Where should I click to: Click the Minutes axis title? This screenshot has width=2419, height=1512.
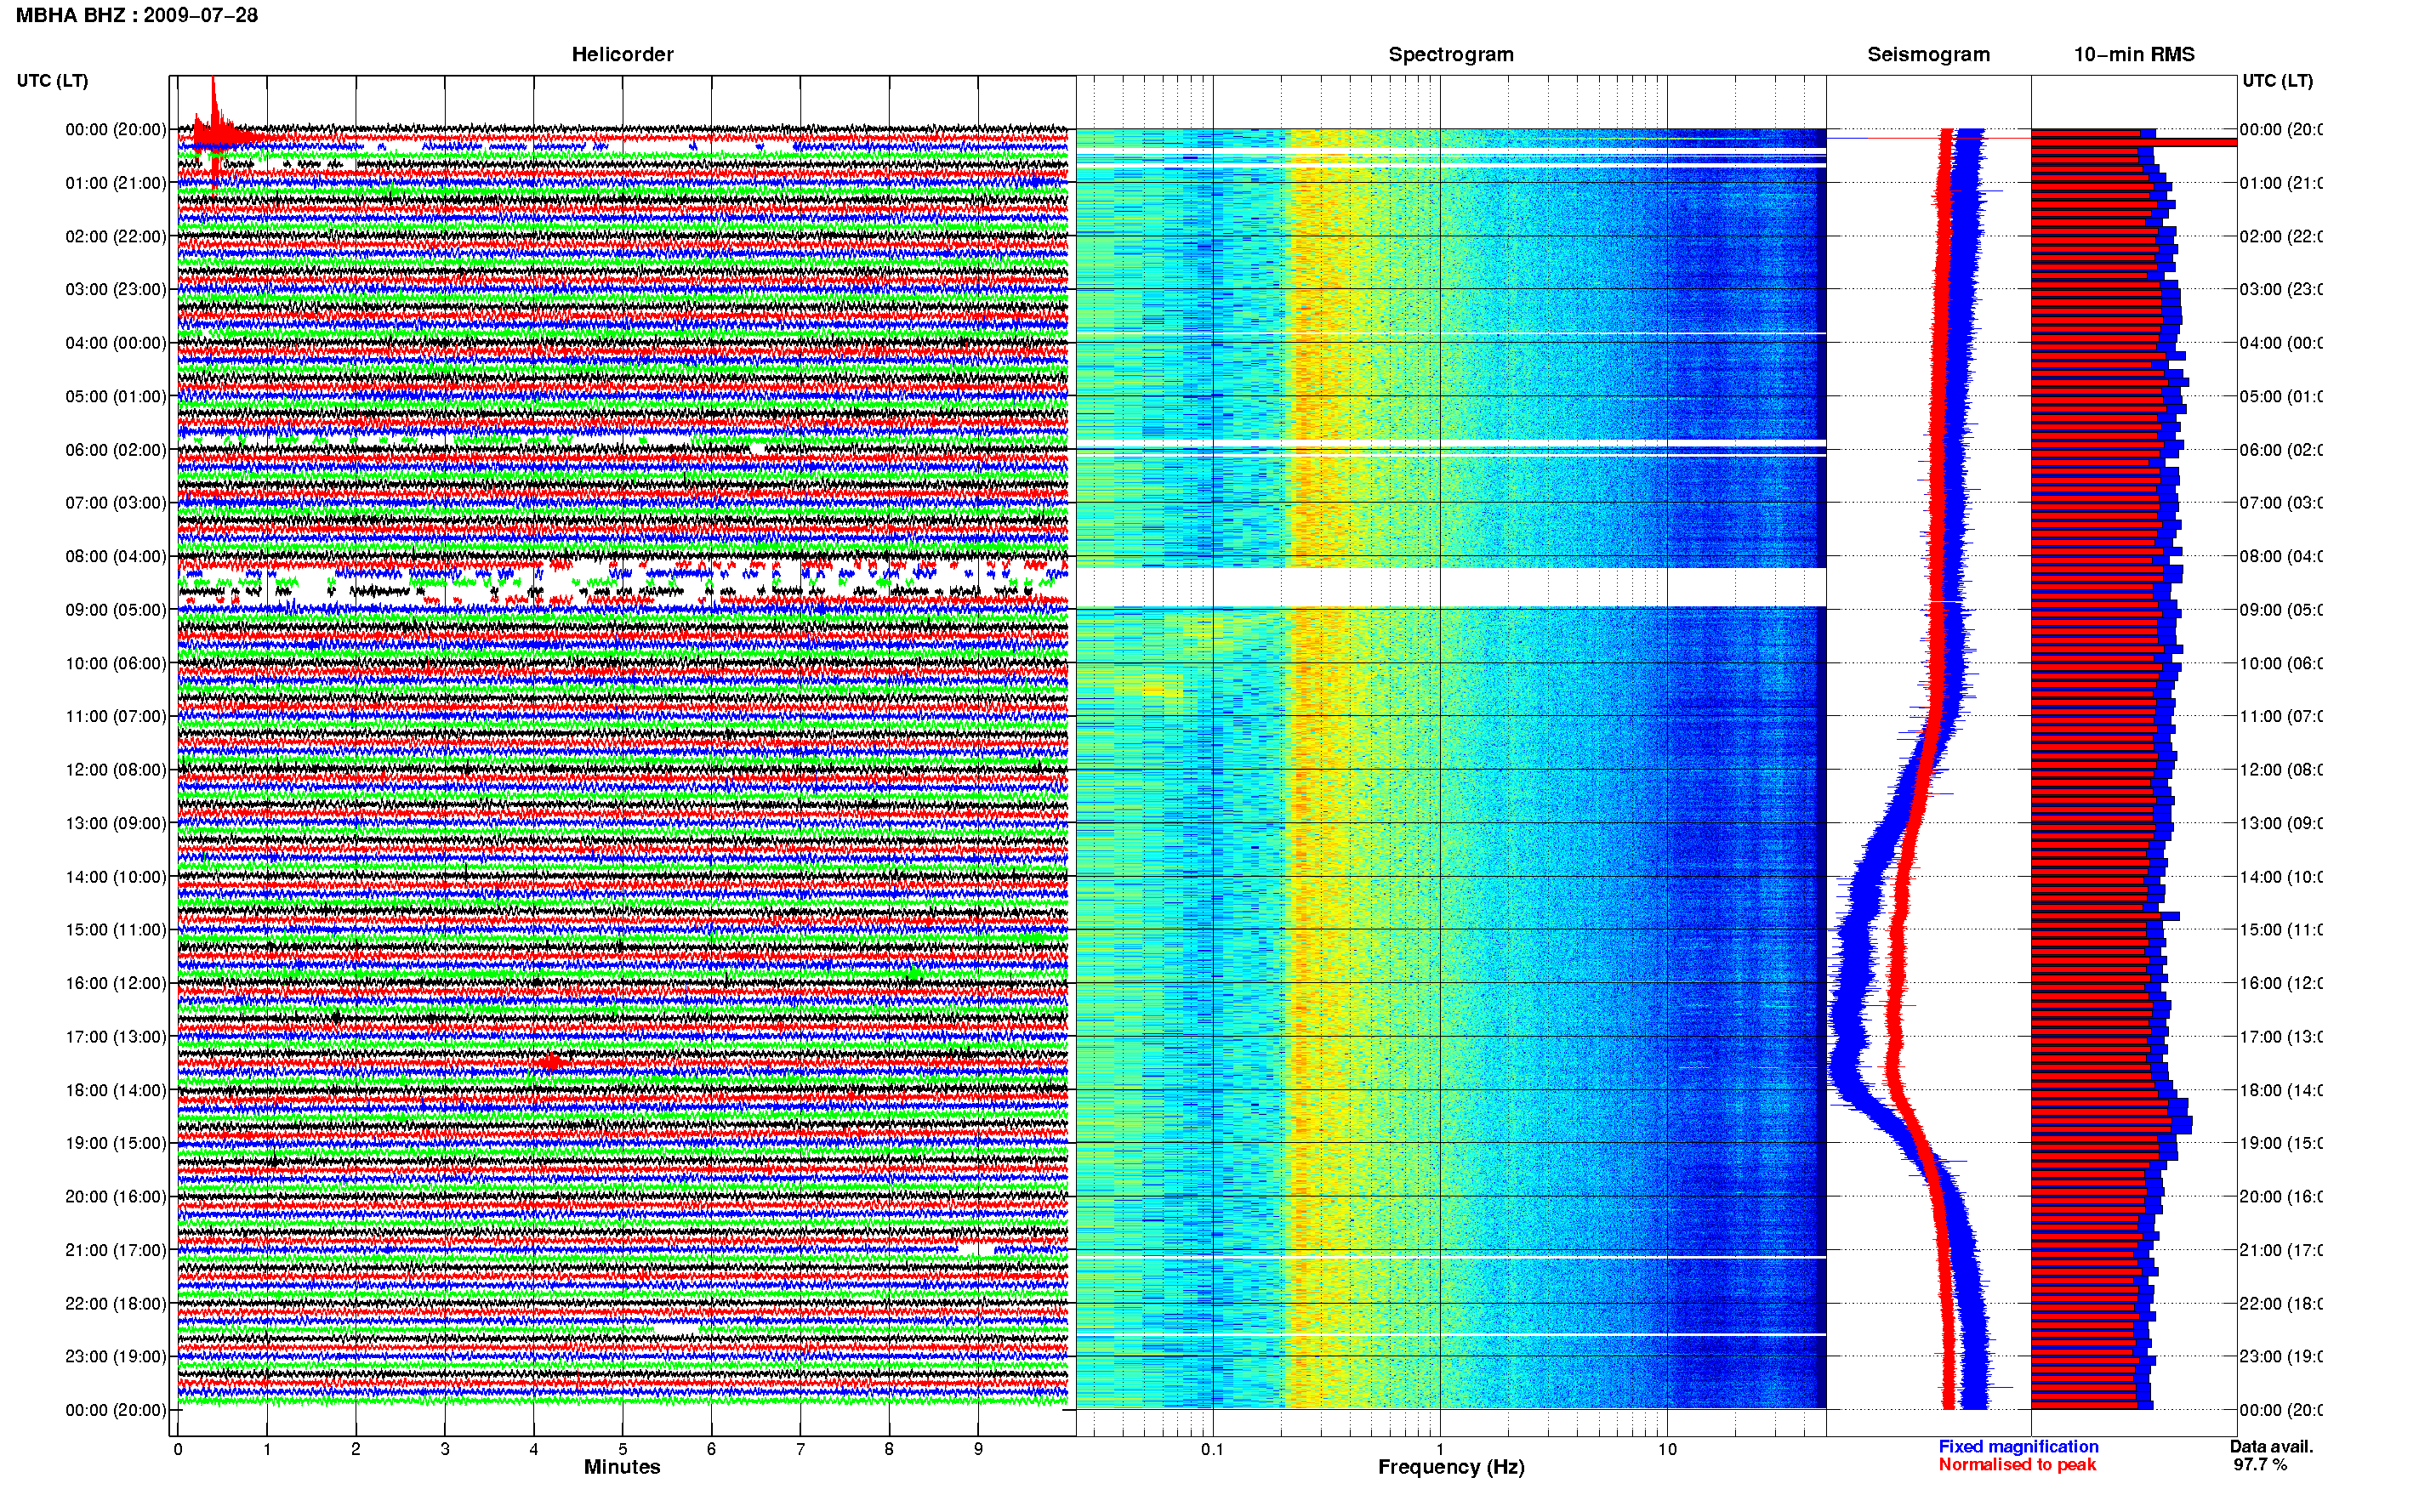[622, 1467]
